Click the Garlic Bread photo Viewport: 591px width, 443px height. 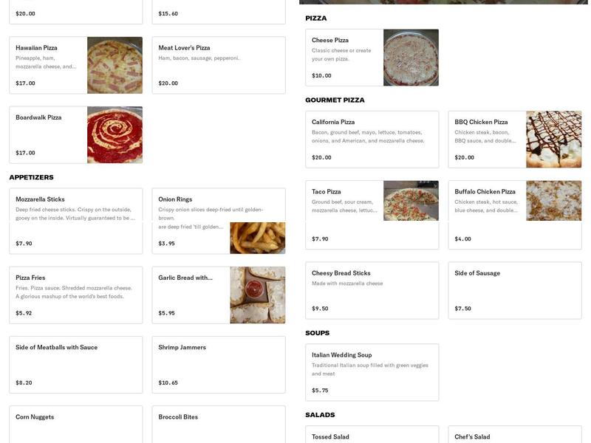pyautogui.click(x=259, y=294)
